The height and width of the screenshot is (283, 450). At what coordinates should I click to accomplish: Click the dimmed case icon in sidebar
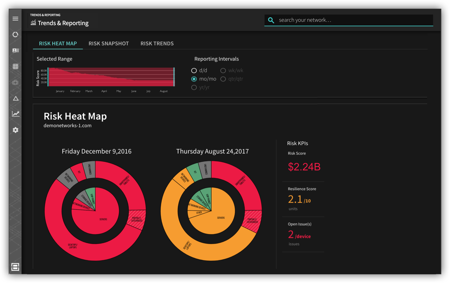tap(16, 82)
